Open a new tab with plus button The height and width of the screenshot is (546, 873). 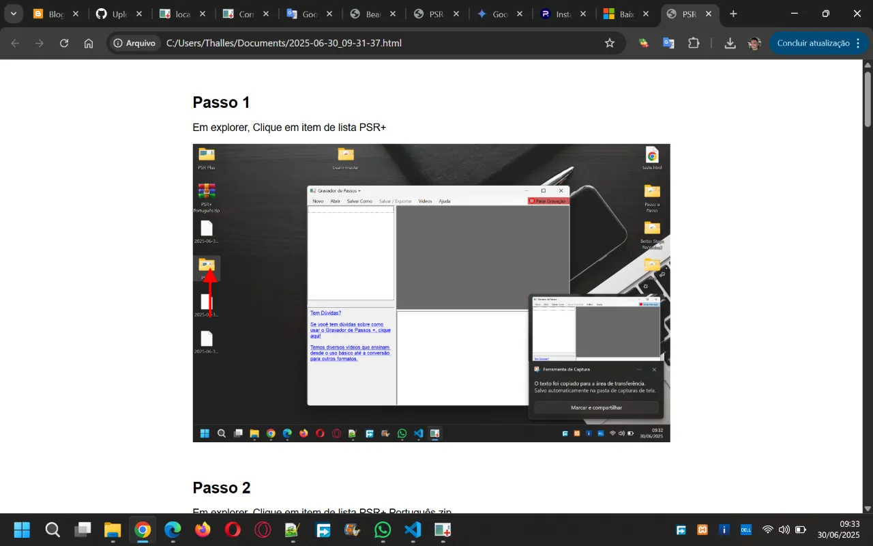coord(733,14)
